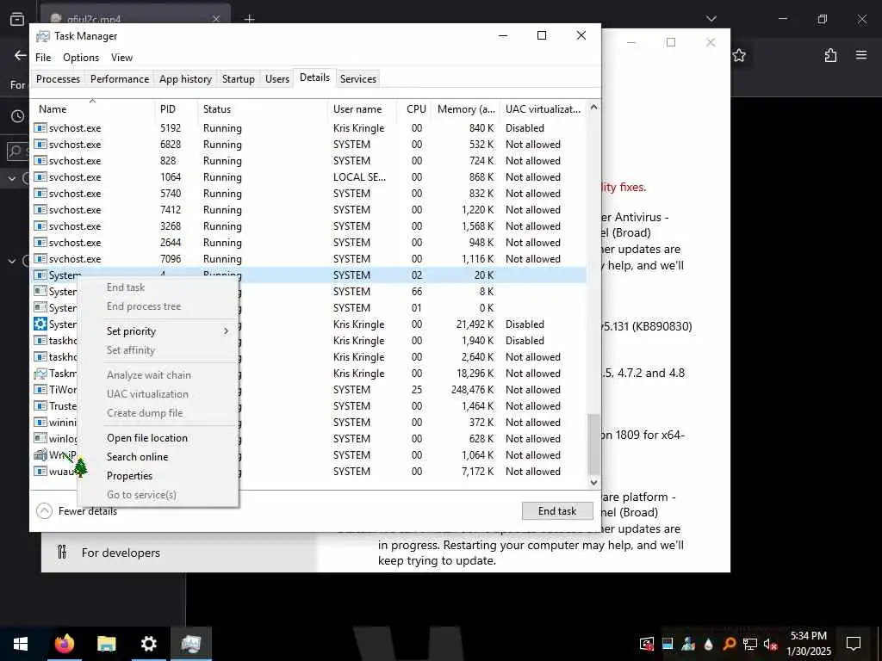Click the history clock icon in Firefox sidebar

[x=18, y=116]
